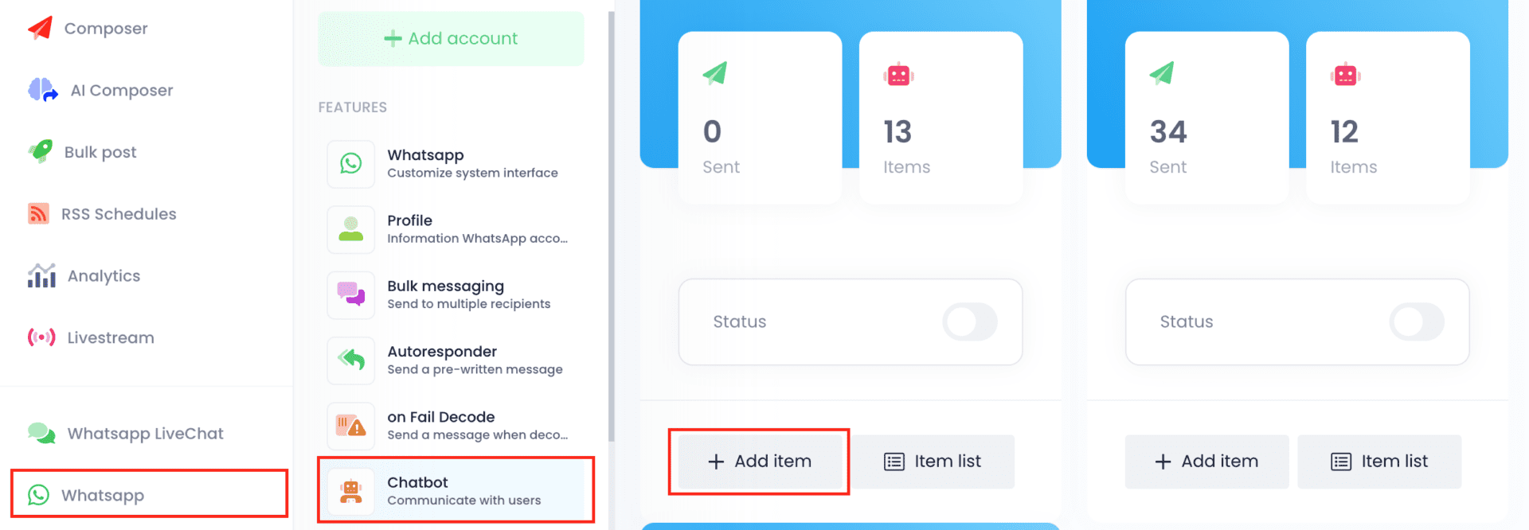Image resolution: width=1529 pixels, height=530 pixels.
Task: Select Chatbot feature menu item
Action: tap(456, 490)
